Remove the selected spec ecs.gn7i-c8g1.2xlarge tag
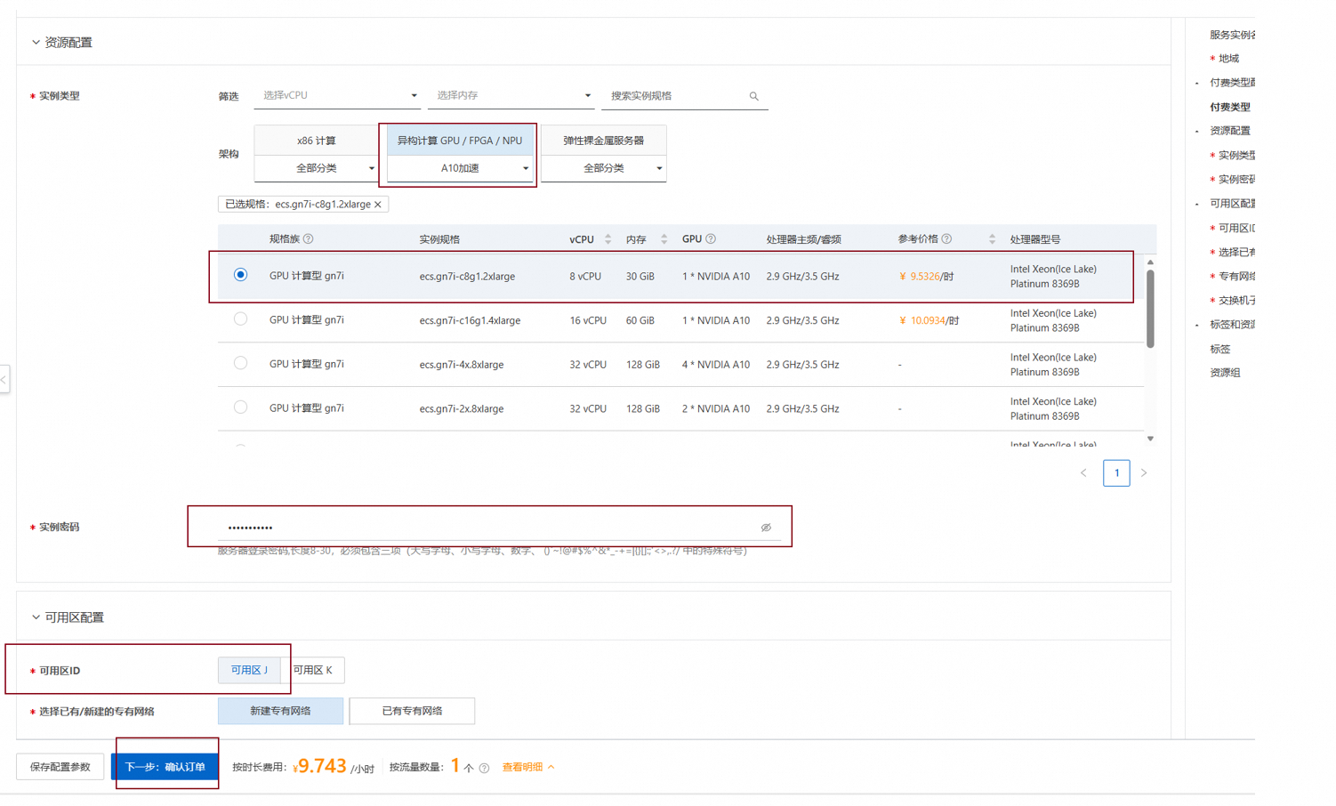The height and width of the screenshot is (806, 1336). click(378, 205)
